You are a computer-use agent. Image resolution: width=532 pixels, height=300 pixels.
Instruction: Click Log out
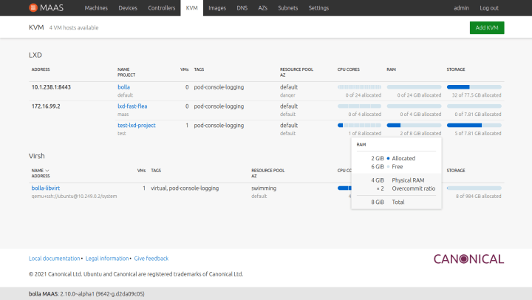(x=489, y=8)
